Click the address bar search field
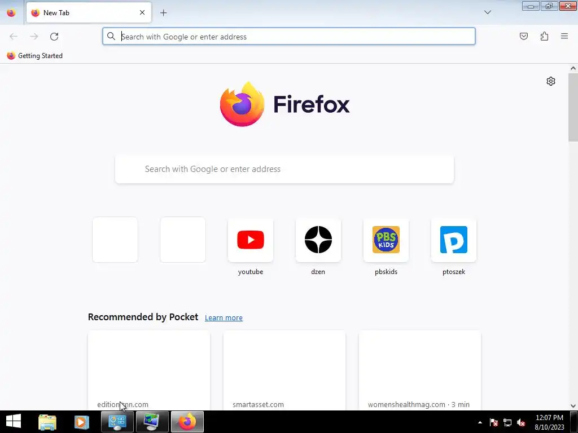This screenshot has height=433, width=578. pos(289,37)
